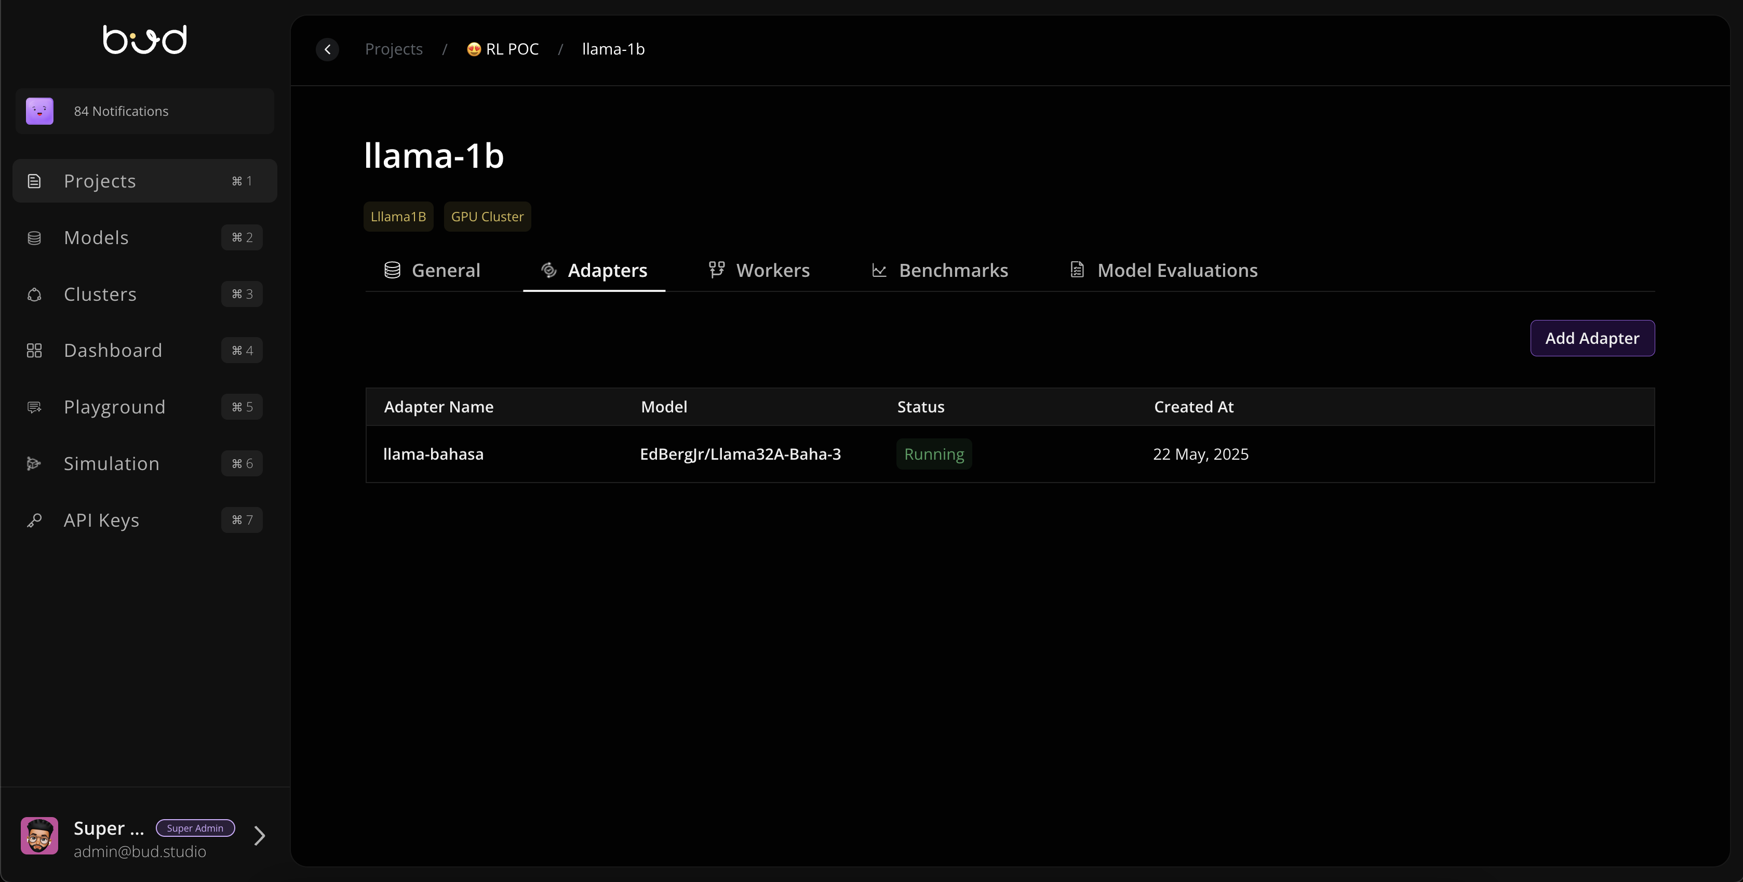Expand the user profile with the right chevron
Viewport: 1743px width, 882px height.
click(260, 835)
